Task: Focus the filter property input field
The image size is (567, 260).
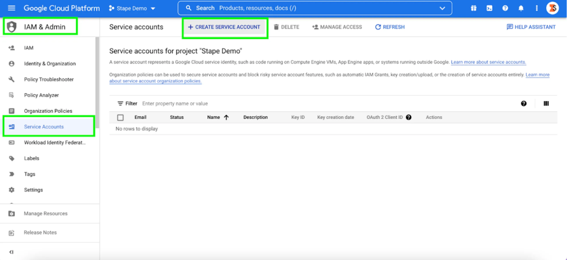Action: [175, 103]
